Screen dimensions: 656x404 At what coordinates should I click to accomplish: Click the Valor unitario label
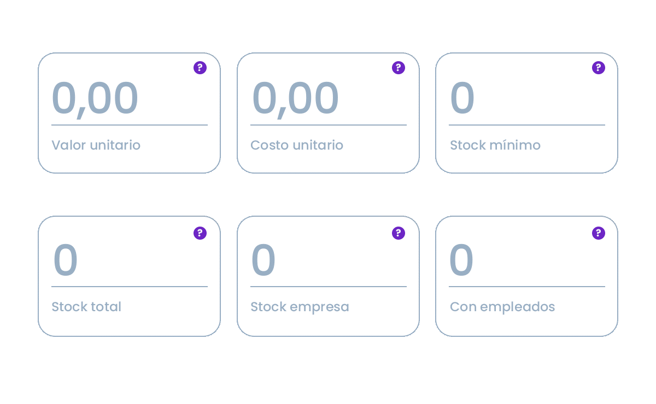click(96, 145)
